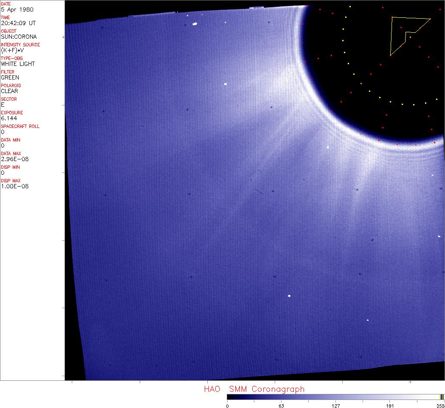Viewport: 445px width, 408px height.
Task: Click the color bar tick label 191
Action: [390, 405]
